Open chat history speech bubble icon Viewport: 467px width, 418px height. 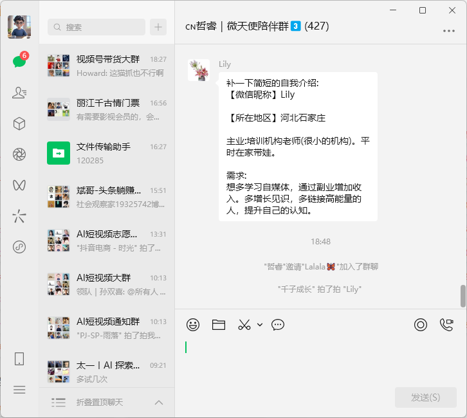278,325
